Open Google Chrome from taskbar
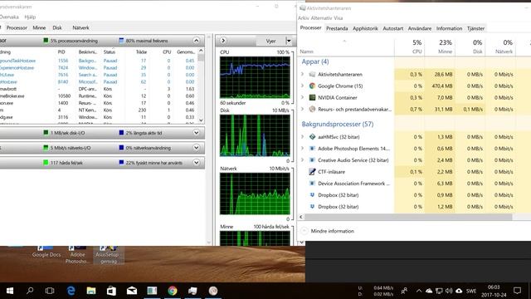531x299 pixels. [173, 291]
